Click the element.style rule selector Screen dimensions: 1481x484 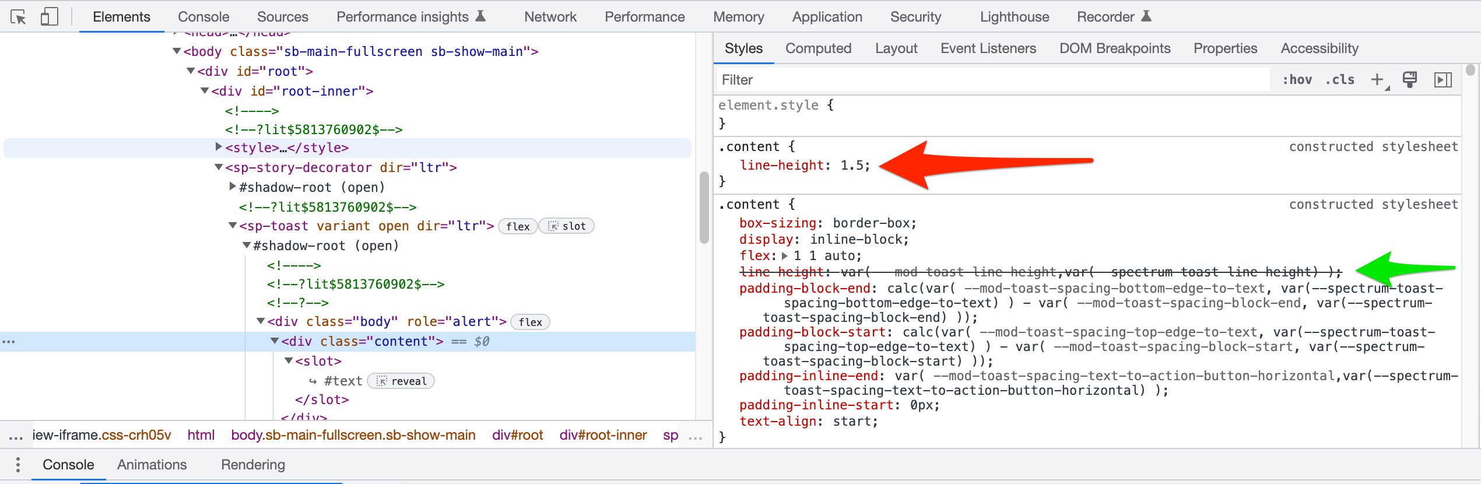[768, 106]
